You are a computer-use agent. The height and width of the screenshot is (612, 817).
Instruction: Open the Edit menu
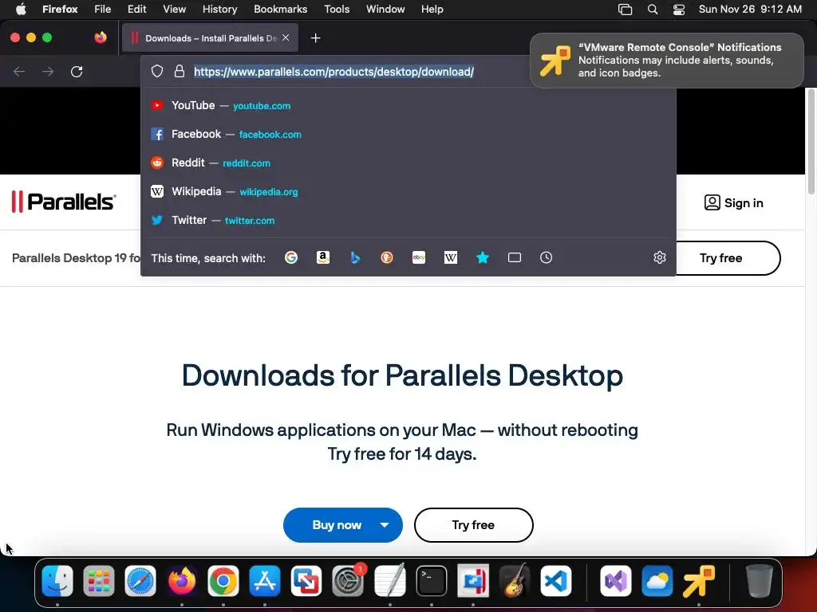click(x=136, y=10)
